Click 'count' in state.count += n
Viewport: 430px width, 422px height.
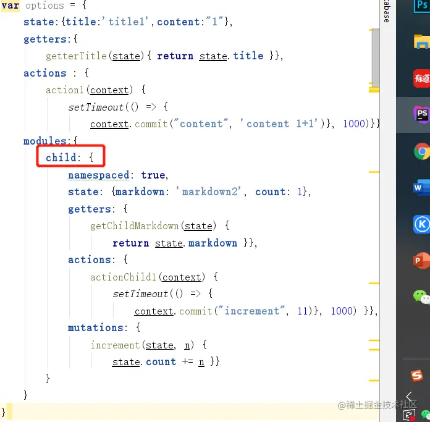click(x=161, y=362)
